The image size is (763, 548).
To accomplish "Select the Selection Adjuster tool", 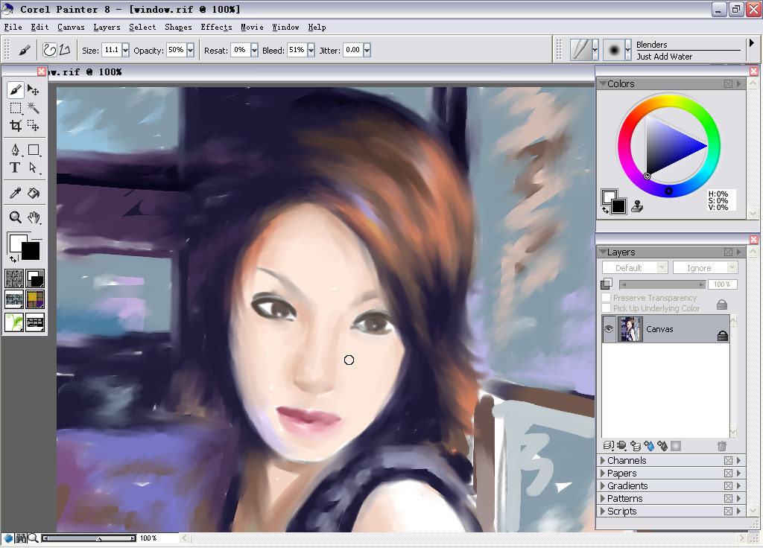I will tap(33, 126).
